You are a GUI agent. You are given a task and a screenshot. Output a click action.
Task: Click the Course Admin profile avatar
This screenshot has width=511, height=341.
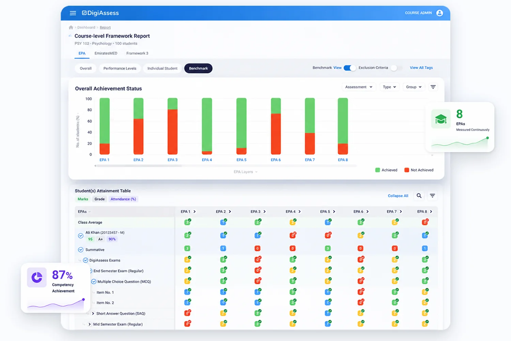439,13
